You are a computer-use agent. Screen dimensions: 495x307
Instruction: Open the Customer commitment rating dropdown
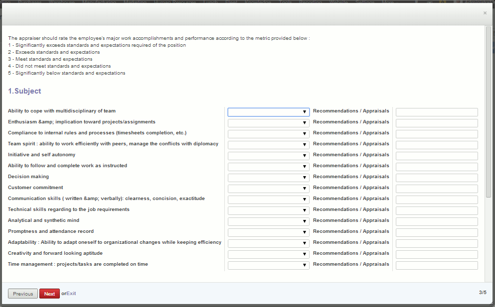[268, 189]
